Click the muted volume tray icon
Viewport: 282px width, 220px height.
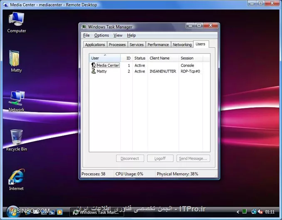pos(260,212)
